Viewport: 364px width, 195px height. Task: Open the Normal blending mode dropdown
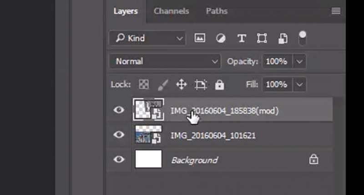pyautogui.click(x=165, y=61)
